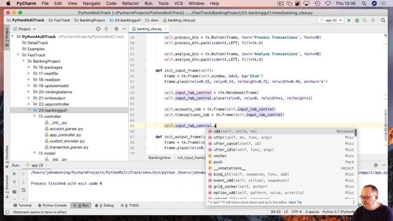
Task: Collapse the controller folder
Action: click(34, 116)
